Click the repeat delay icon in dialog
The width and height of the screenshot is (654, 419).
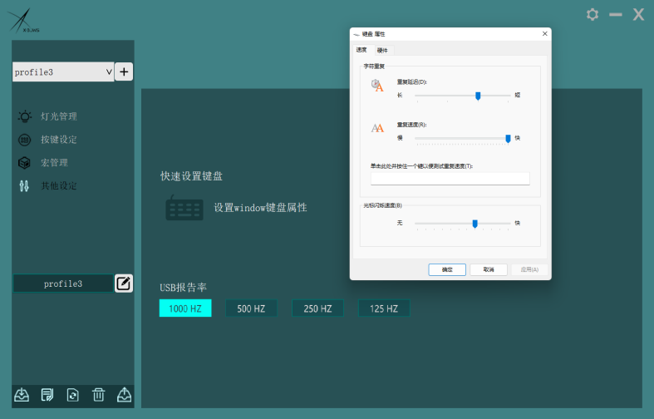point(377,86)
